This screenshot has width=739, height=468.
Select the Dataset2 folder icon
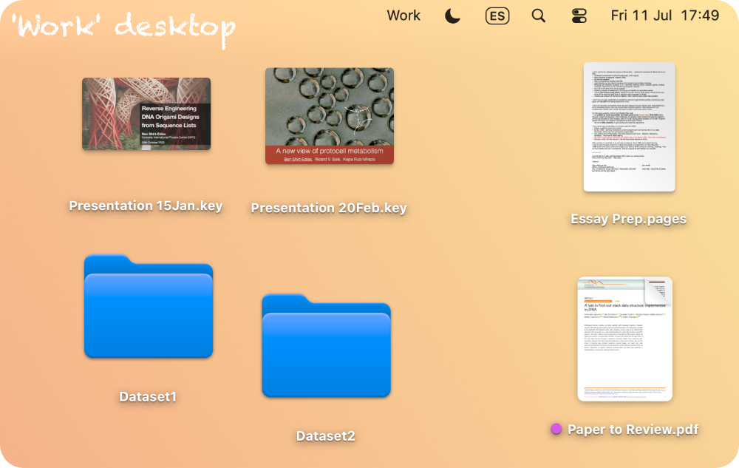click(326, 345)
